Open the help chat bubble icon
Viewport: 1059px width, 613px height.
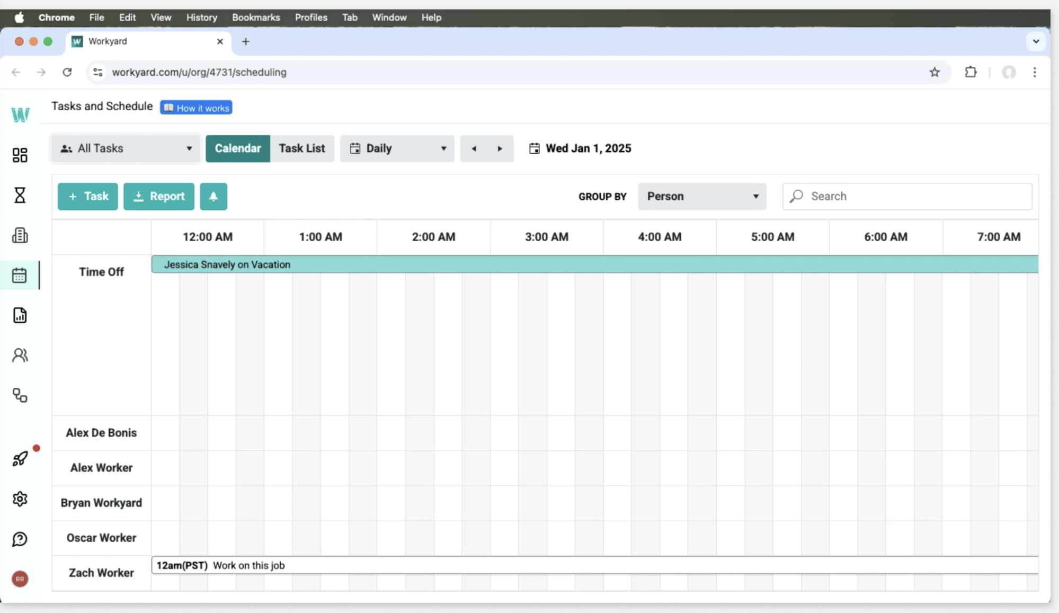coord(20,539)
